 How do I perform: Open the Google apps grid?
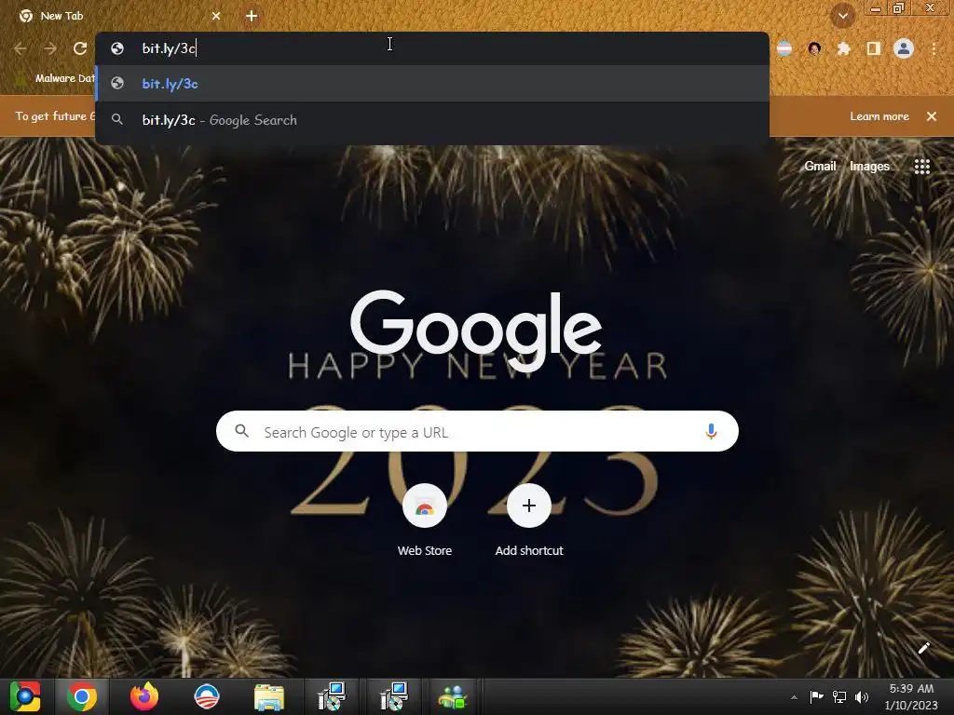[921, 166]
